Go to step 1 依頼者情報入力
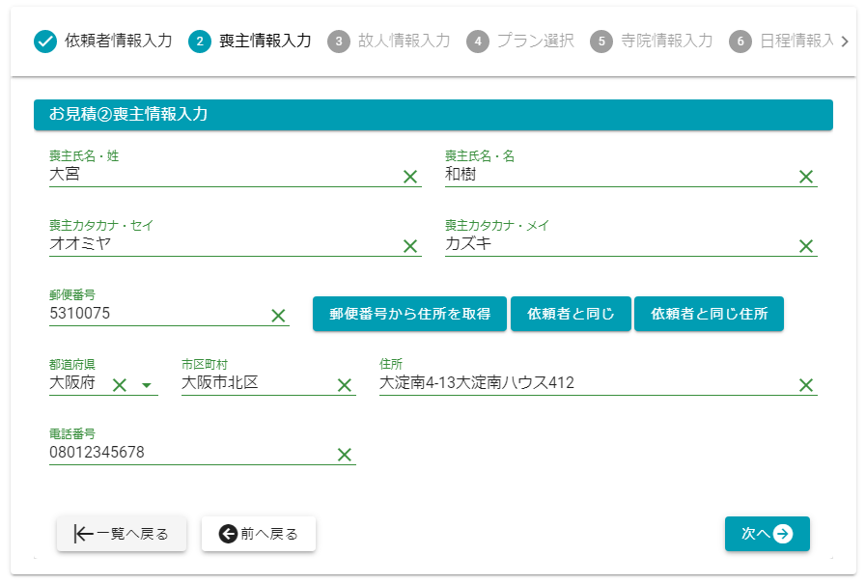This screenshot has width=866, height=584. click(103, 41)
